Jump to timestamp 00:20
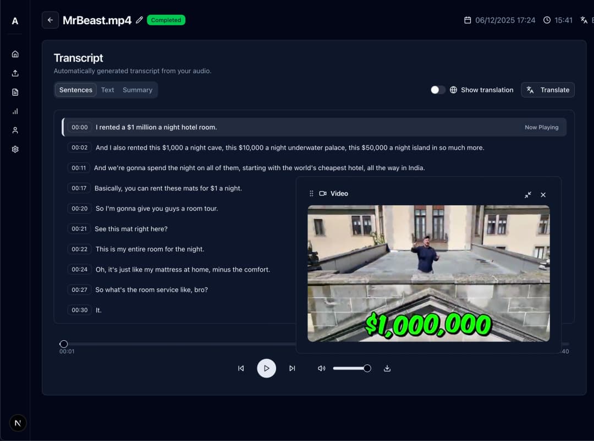Screen dimensions: 594x441 pyautogui.click(x=80, y=209)
